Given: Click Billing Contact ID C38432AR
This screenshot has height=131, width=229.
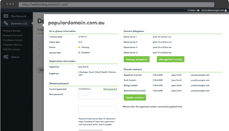Looking at the screenshot, I should pyautogui.click(x=158, y=85).
